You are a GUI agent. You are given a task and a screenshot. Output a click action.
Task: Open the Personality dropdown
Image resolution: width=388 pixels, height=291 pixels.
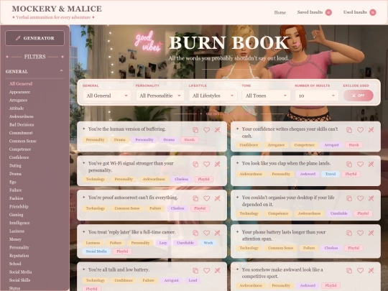click(160, 96)
